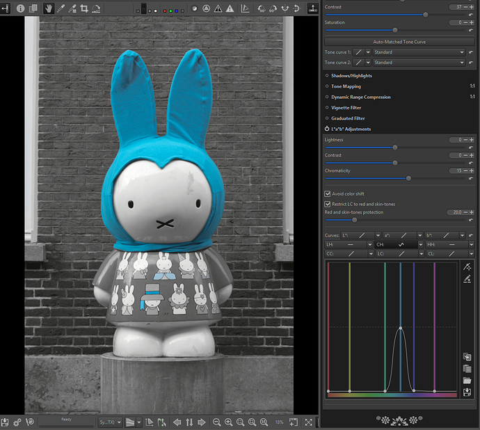Rotate image left 90 degrees
Screen dimensions: 480x430
(261, 8)
